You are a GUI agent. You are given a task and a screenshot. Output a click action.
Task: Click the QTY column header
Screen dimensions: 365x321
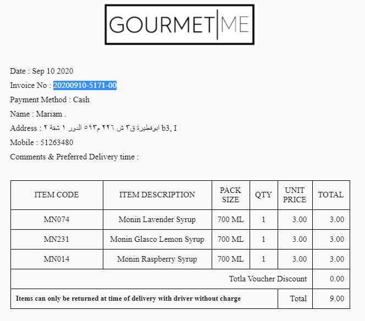pyautogui.click(x=263, y=195)
